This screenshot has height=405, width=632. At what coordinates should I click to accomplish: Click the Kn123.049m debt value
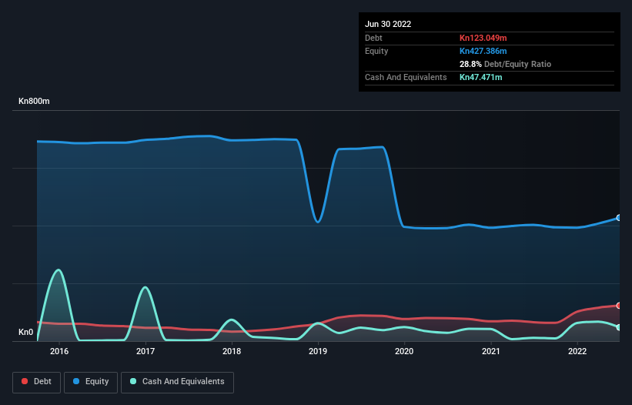[x=483, y=38]
